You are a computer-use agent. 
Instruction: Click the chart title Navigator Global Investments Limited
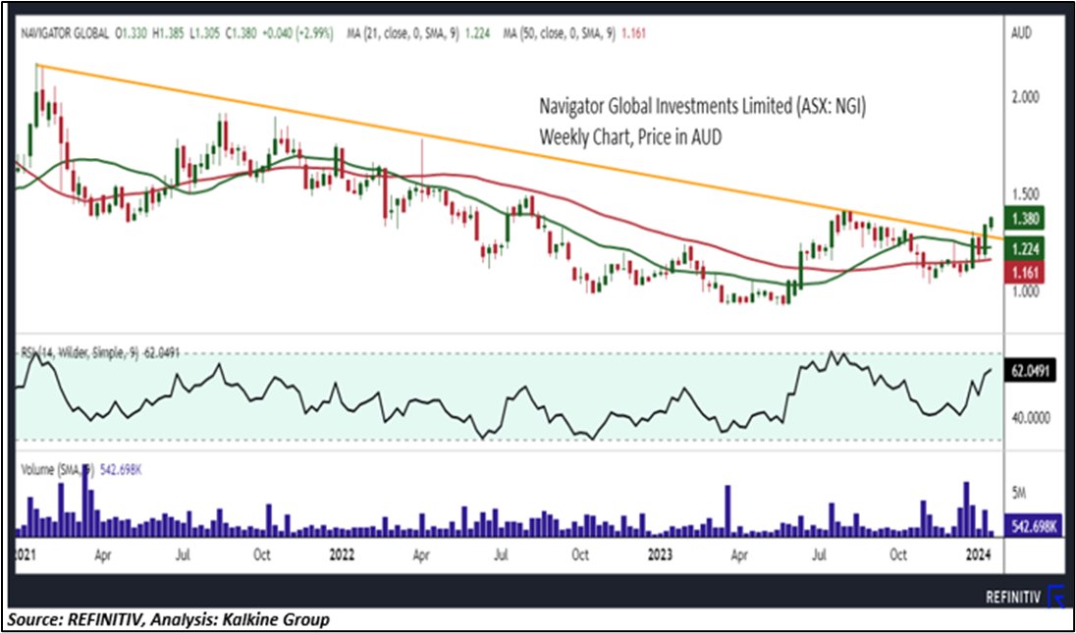(x=701, y=107)
